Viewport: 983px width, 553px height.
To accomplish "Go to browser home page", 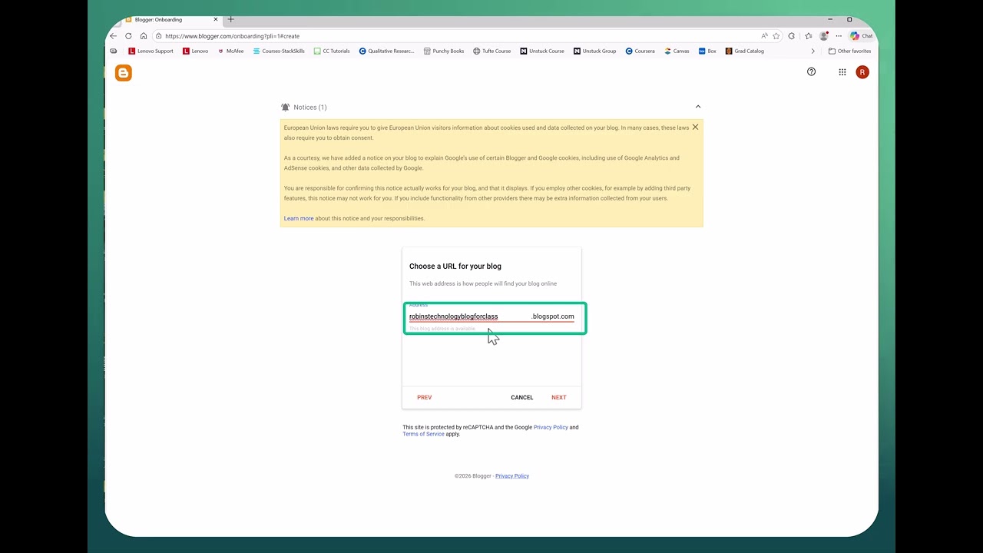I will coord(144,36).
